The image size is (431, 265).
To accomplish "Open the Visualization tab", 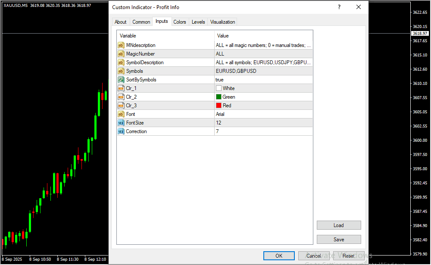I will [222, 22].
